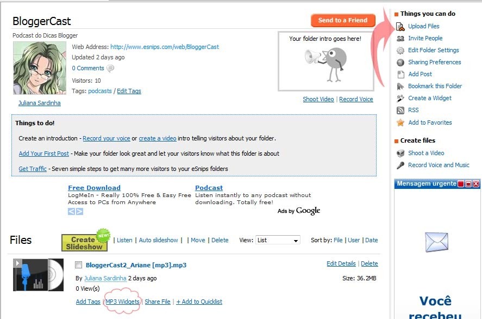Image resolution: width=482 pixels, height=319 pixels.
Task: Click the Create Slideshow button
Action: 84,243
